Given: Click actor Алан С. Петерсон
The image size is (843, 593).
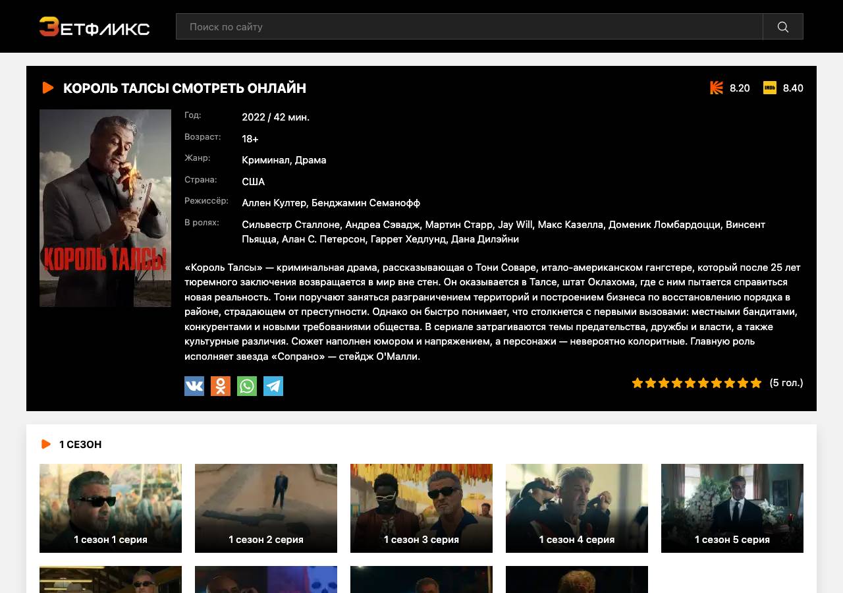Looking at the screenshot, I should tap(323, 239).
